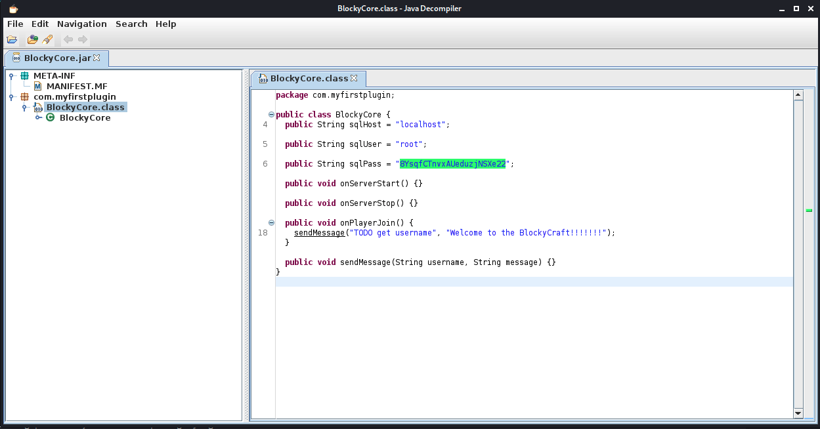Click the editor scrollbar down arrow

point(798,413)
